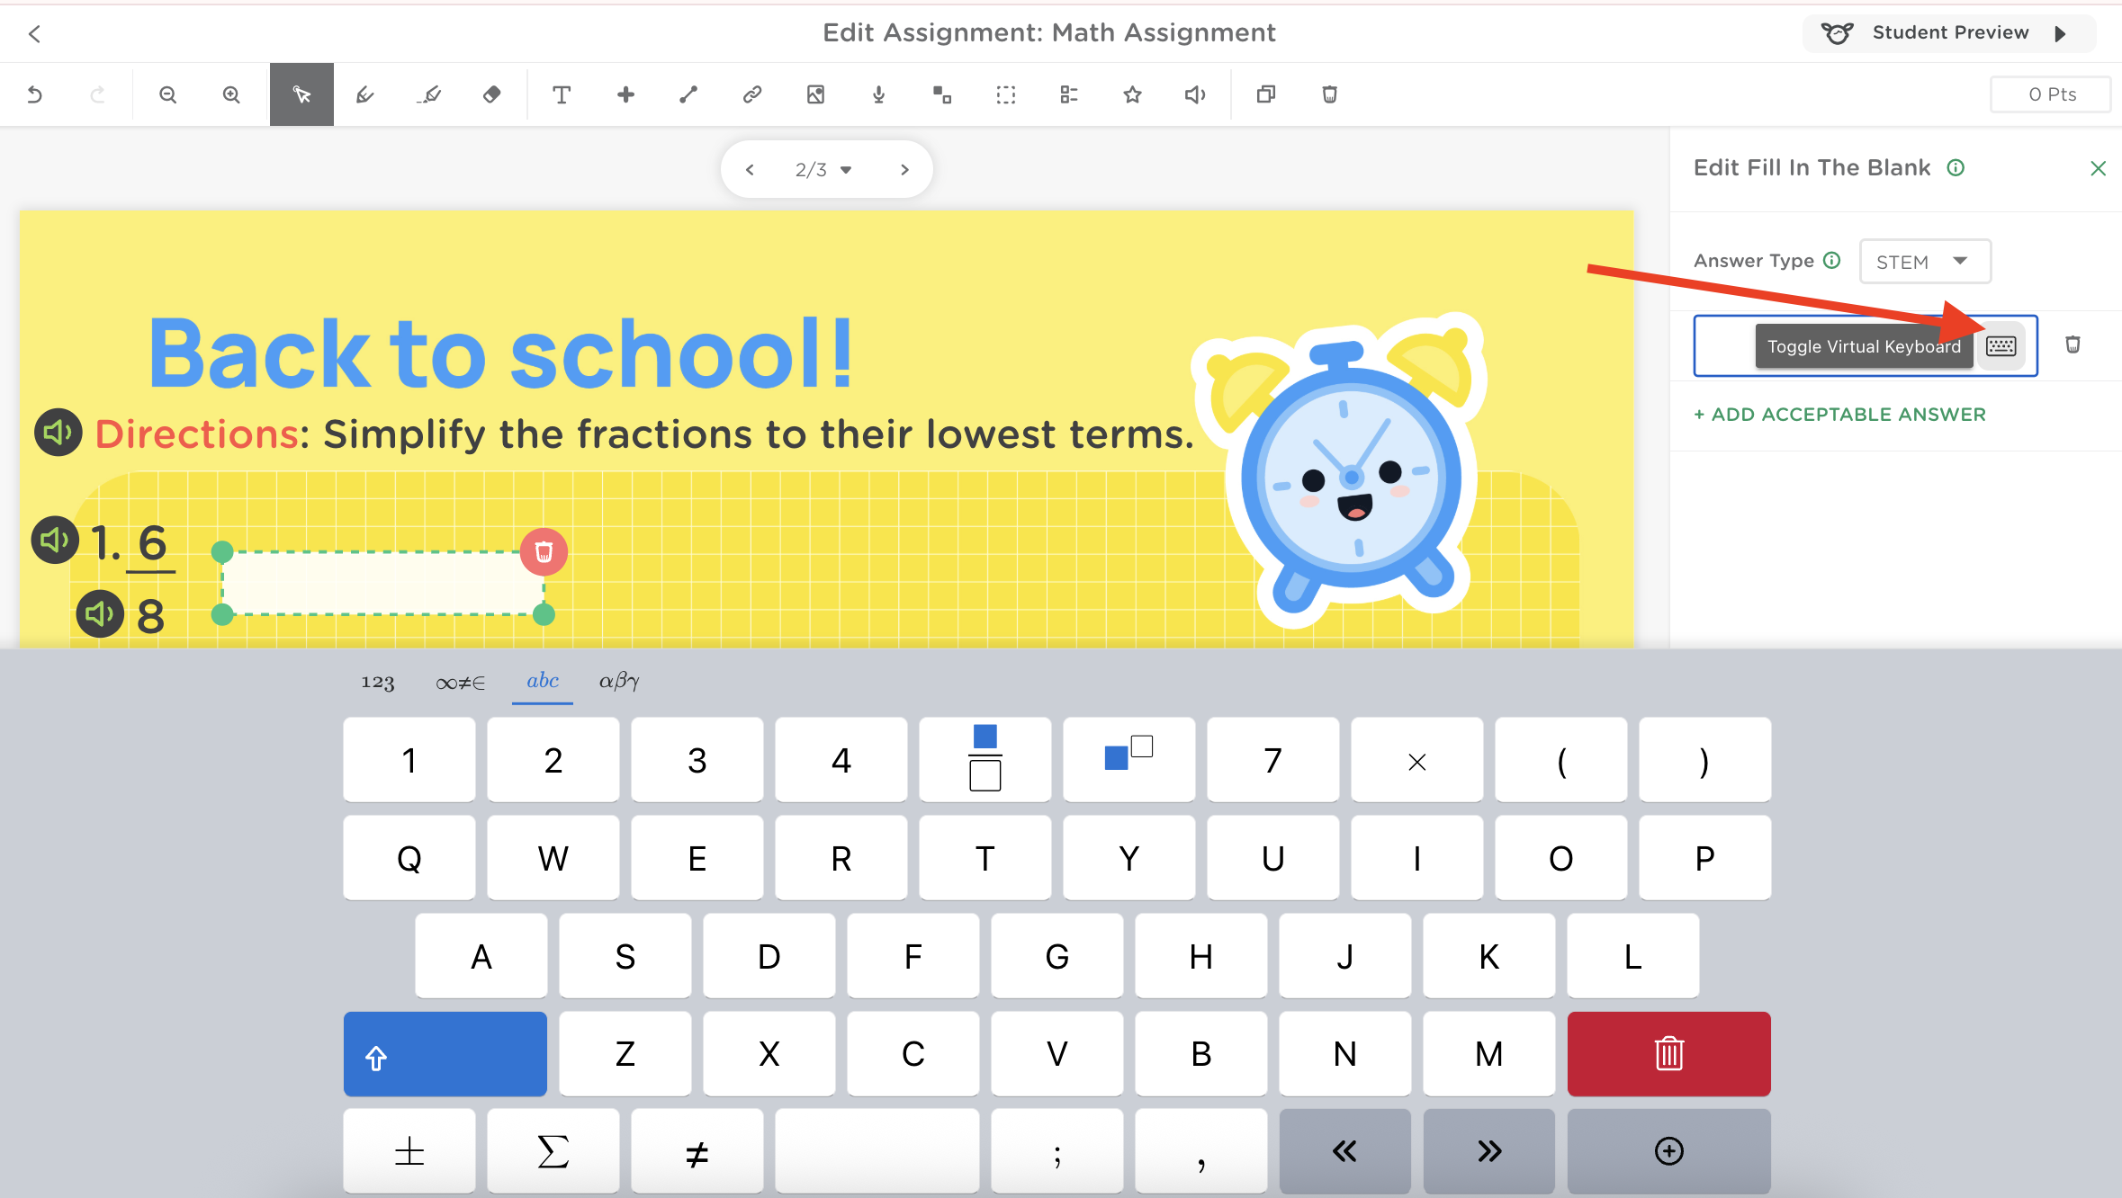Viewport: 2122px width, 1198px height.
Task: Open the 2/3 page selector dropdown
Action: (x=823, y=169)
